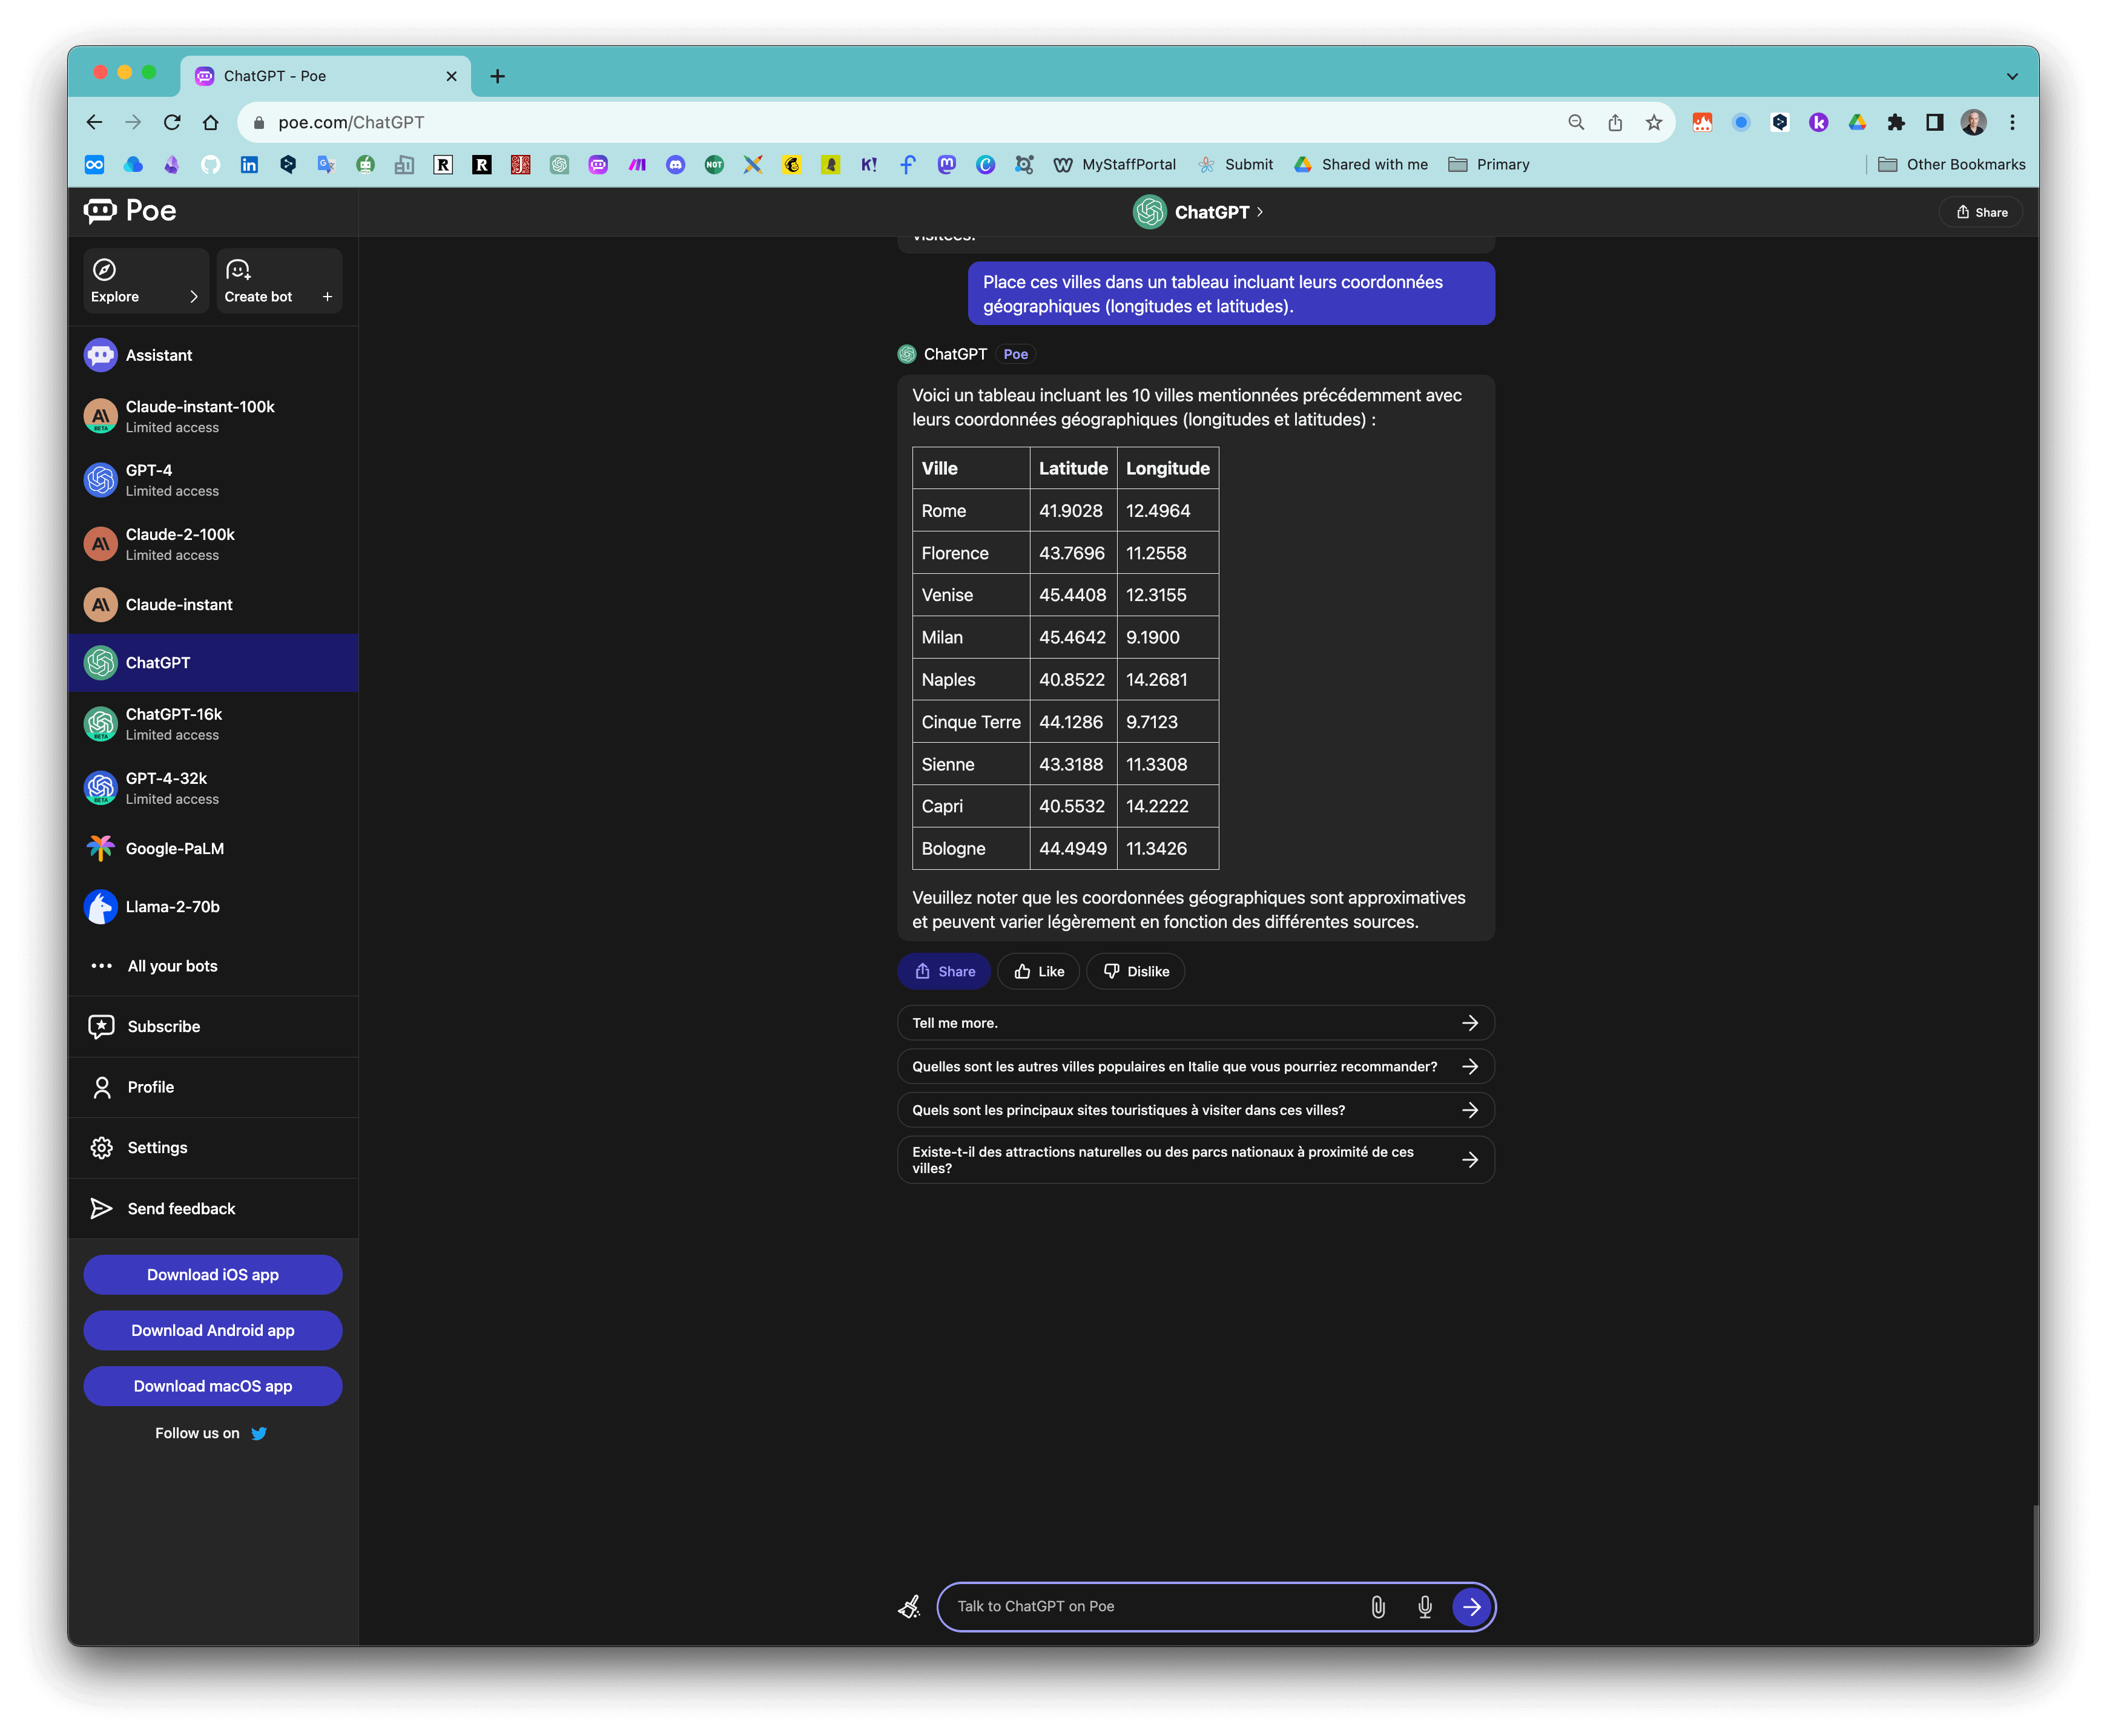Click the Discord bookmark icon
The height and width of the screenshot is (1736, 2107).
[676, 165]
